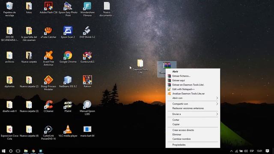
Task: Open the Action Center notifications
Action: [267, 151]
